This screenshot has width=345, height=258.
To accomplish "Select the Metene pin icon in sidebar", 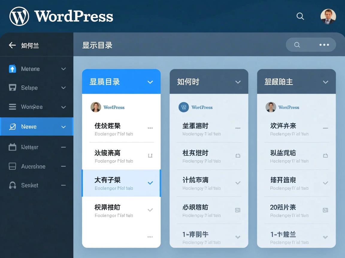I will [13, 69].
